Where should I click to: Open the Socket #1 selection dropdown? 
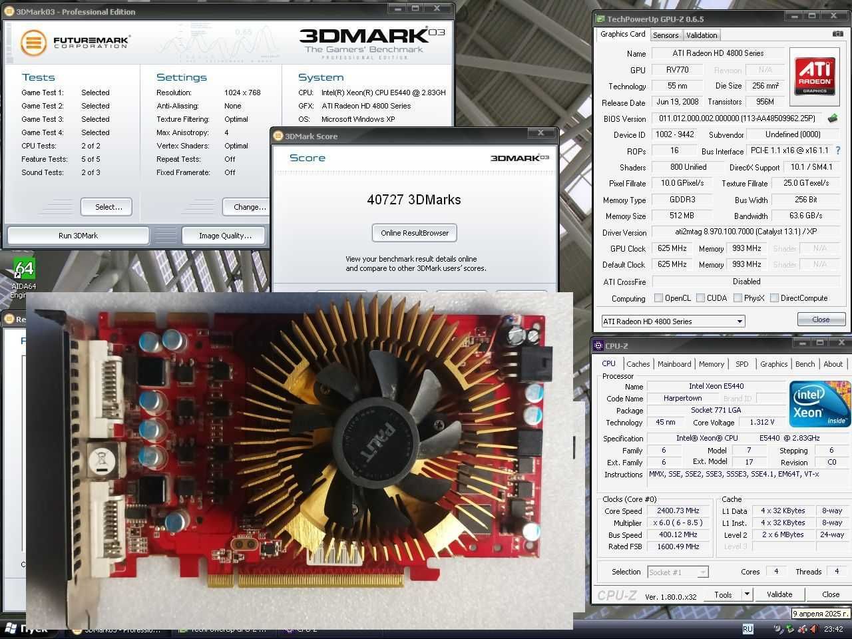(x=678, y=572)
